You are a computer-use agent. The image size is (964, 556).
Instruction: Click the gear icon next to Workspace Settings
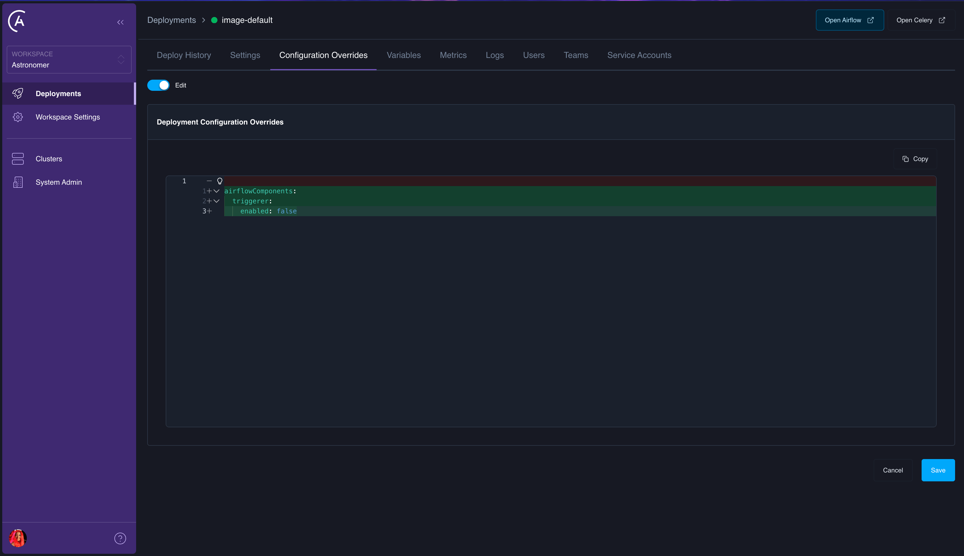pos(18,117)
